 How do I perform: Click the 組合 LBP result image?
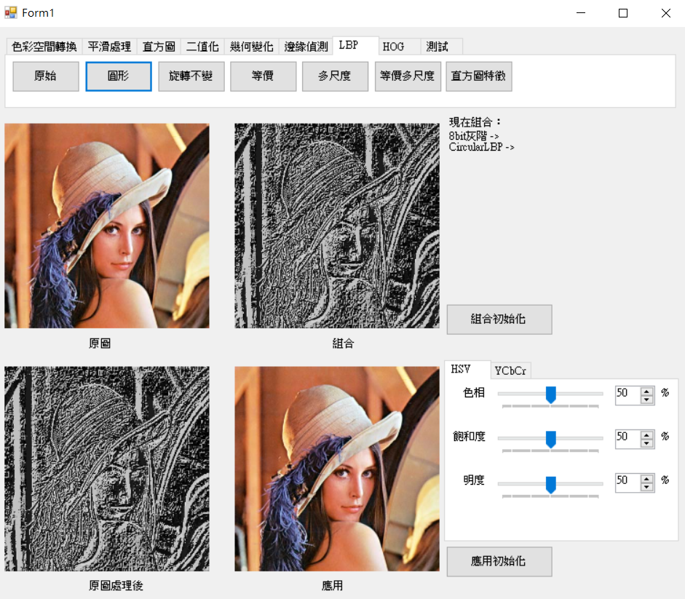click(x=337, y=226)
